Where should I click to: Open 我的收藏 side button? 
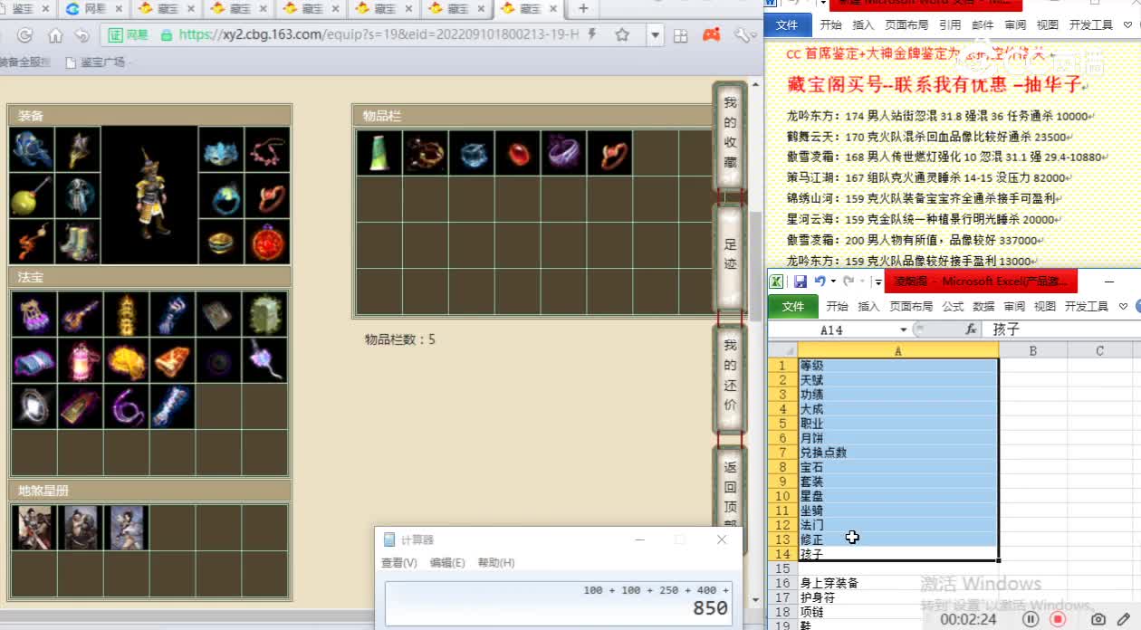[730, 134]
